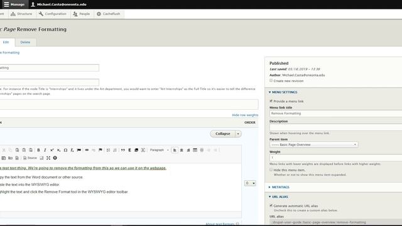
Task: Click the text mentioning the Word document
Action: [41, 177]
